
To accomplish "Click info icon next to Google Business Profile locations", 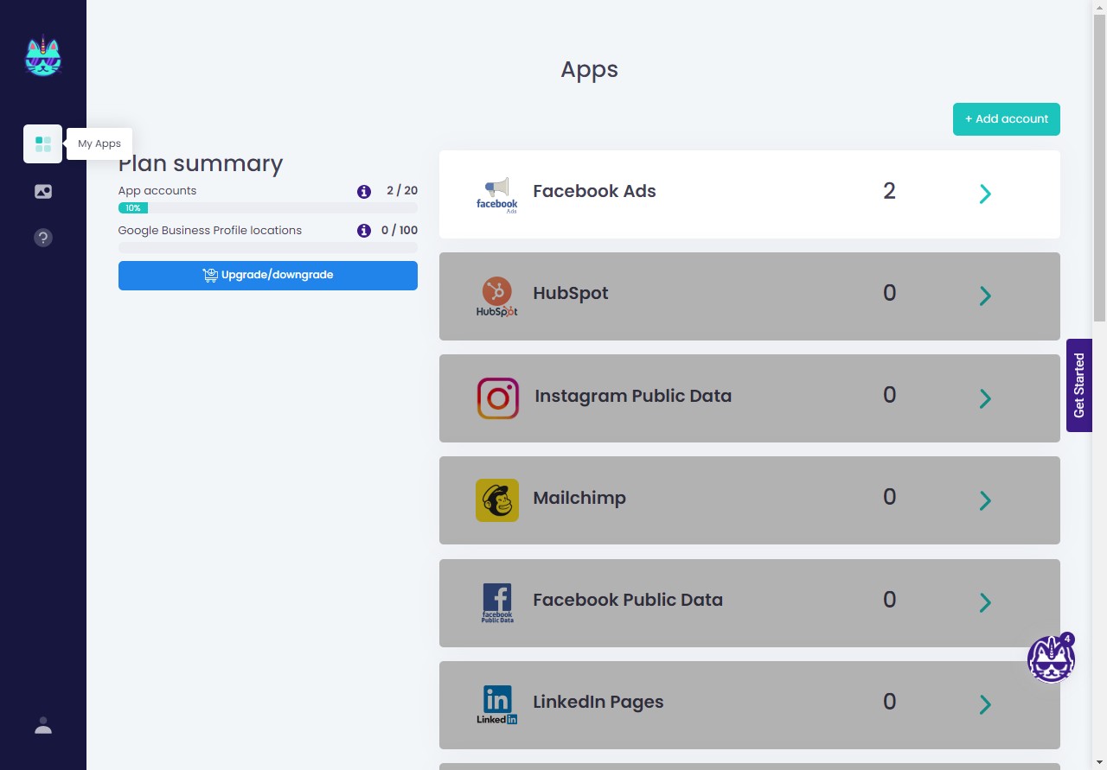I will tap(364, 231).
